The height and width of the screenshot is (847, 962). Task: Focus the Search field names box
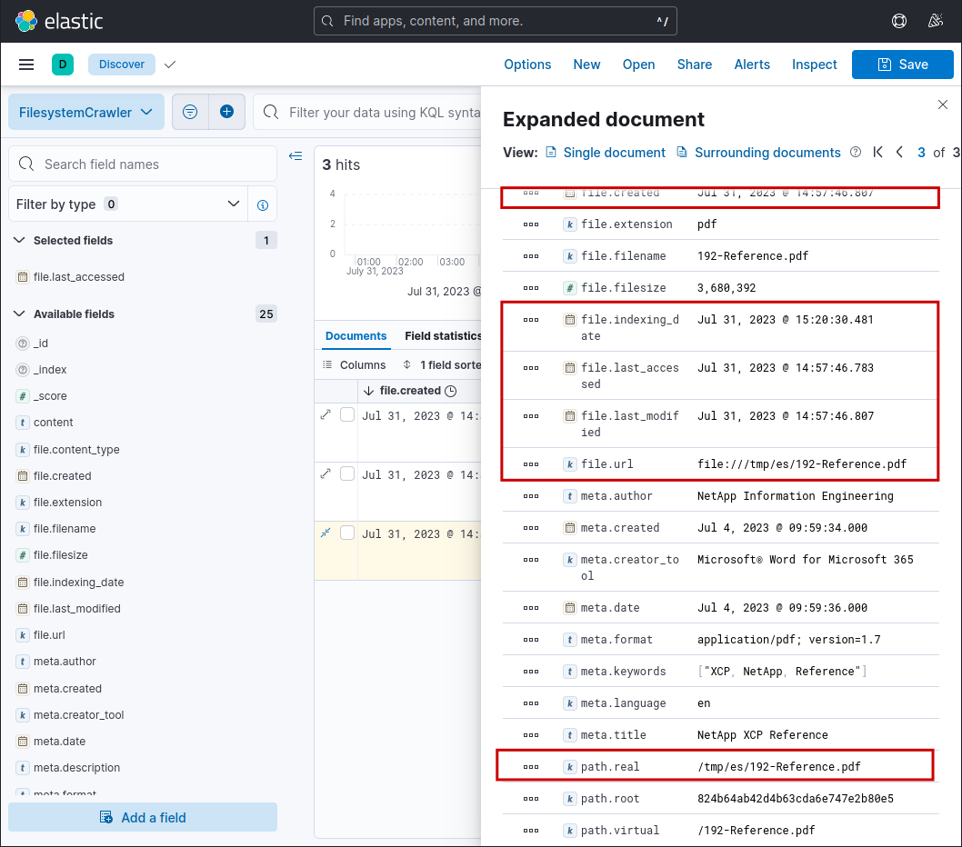(143, 164)
